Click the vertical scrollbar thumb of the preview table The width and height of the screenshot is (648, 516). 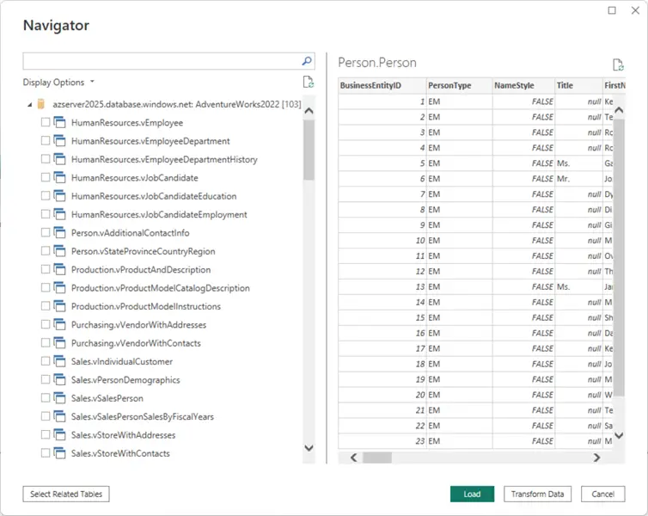click(619, 258)
